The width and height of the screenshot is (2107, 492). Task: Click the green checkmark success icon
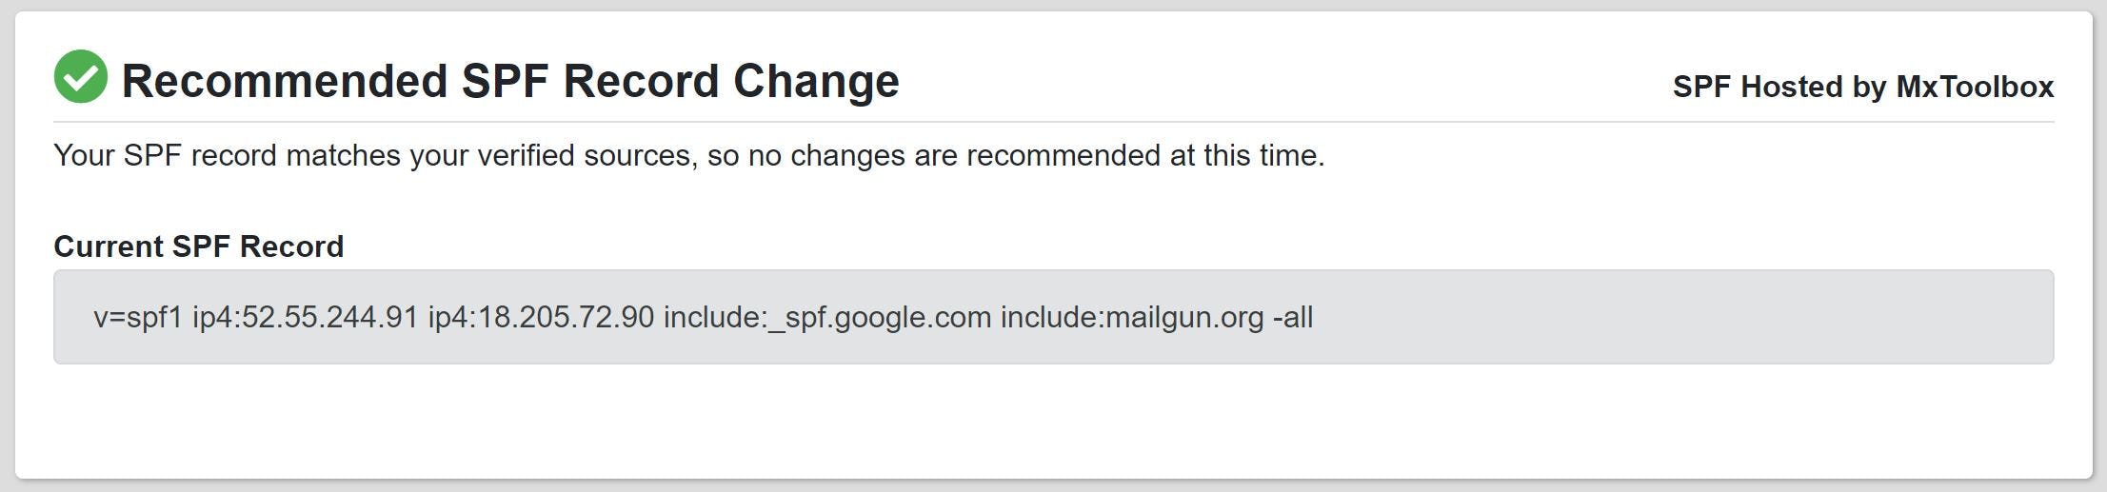tap(80, 77)
